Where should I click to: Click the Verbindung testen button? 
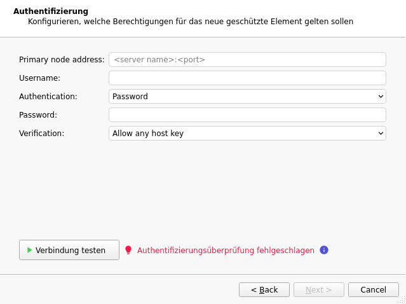coord(69,250)
